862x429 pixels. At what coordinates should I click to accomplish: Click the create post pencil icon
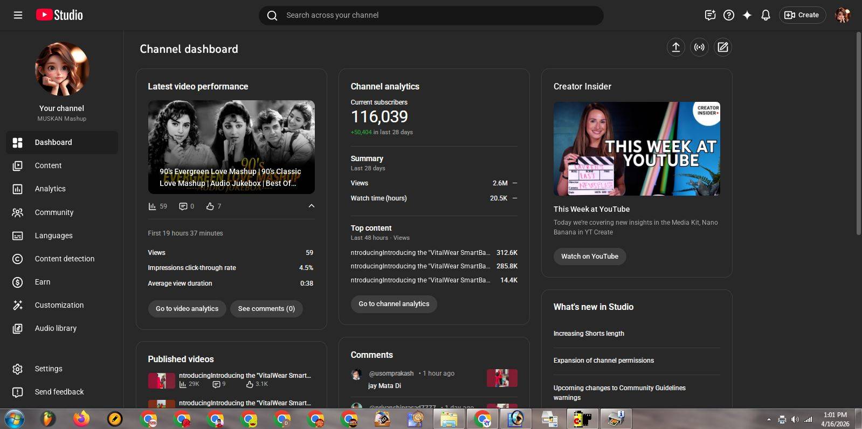[x=723, y=47]
